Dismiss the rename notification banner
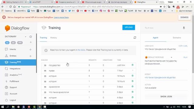 184,18
